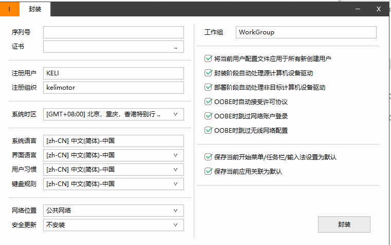Minimize the window

coord(358,9)
